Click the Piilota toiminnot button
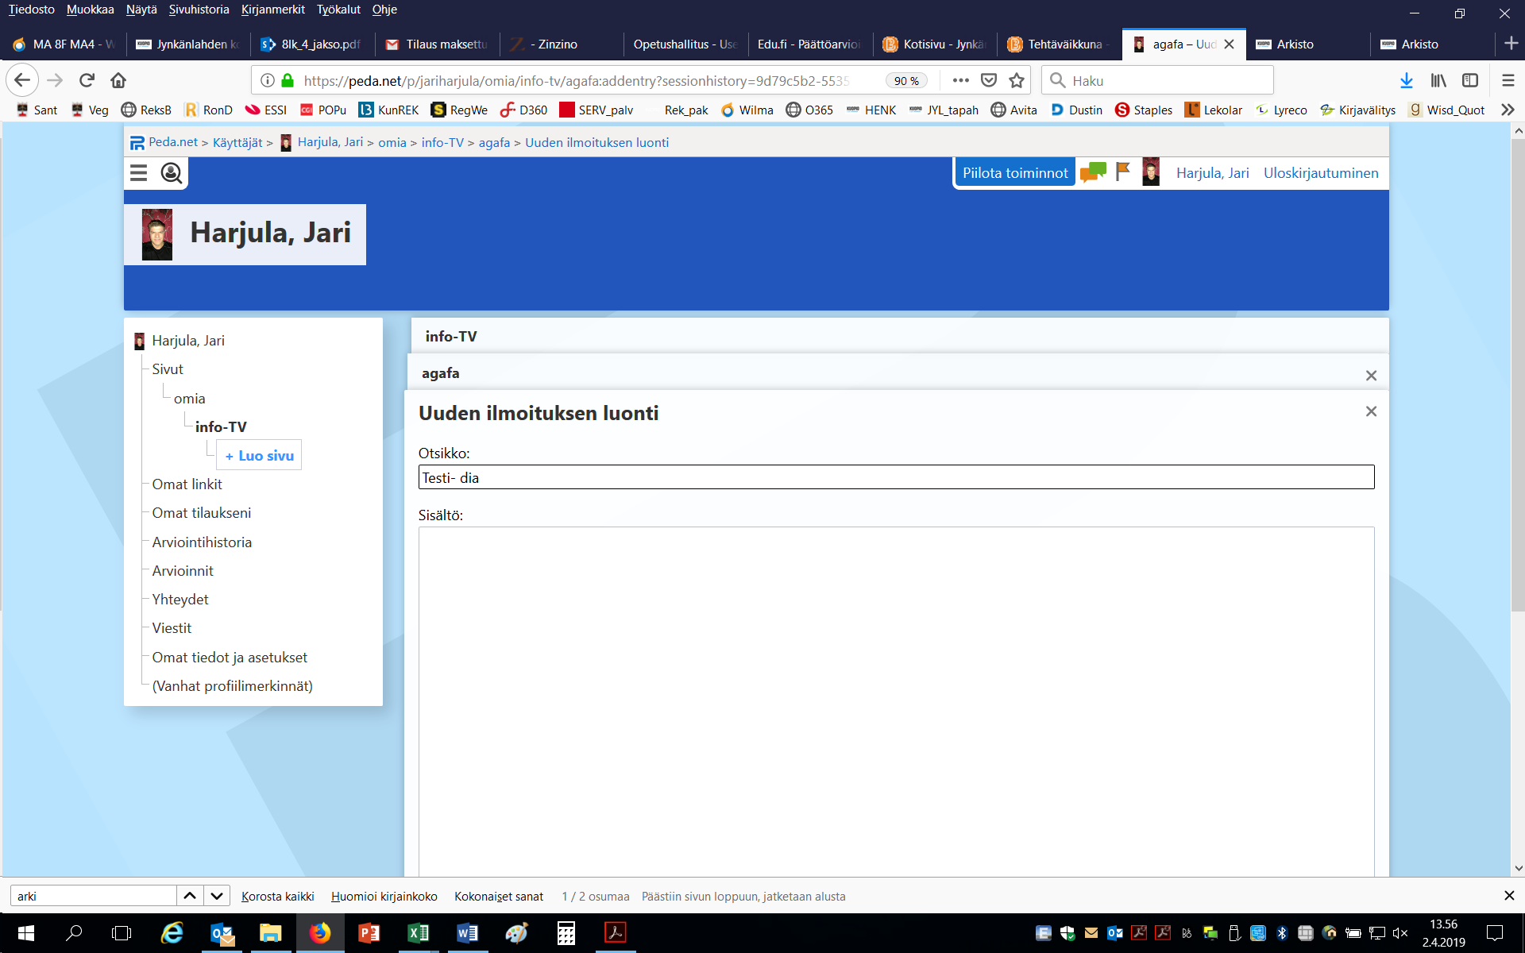The image size is (1525, 953). [1014, 172]
